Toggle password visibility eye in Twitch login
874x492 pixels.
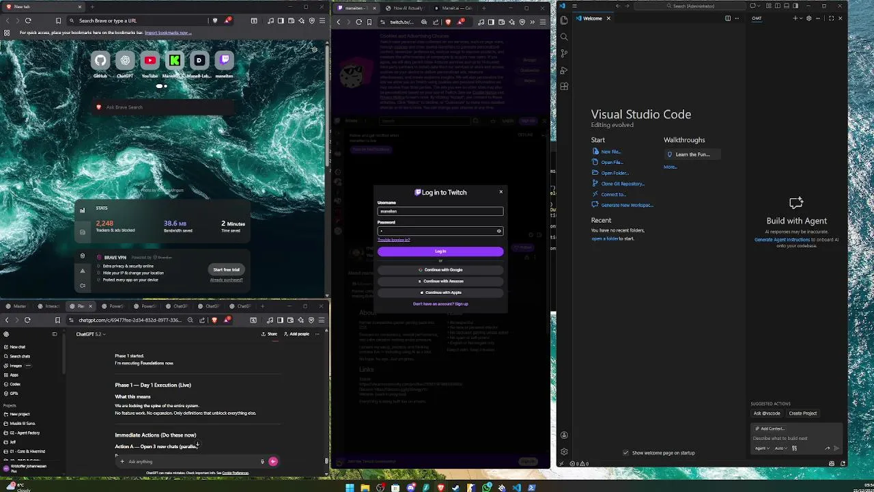[x=498, y=231]
